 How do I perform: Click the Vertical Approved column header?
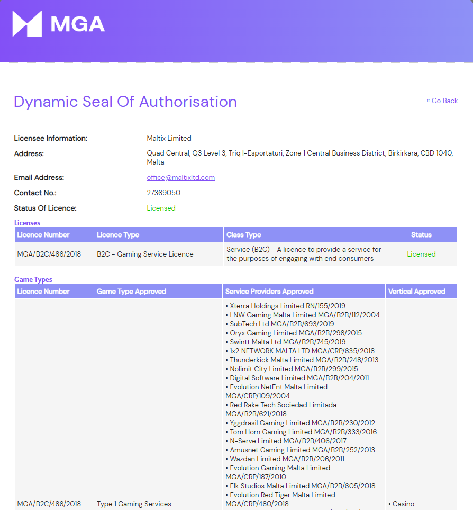coord(421,292)
